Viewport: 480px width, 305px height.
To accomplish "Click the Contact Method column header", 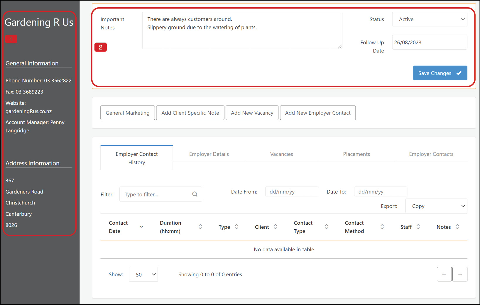I will [x=354, y=227].
